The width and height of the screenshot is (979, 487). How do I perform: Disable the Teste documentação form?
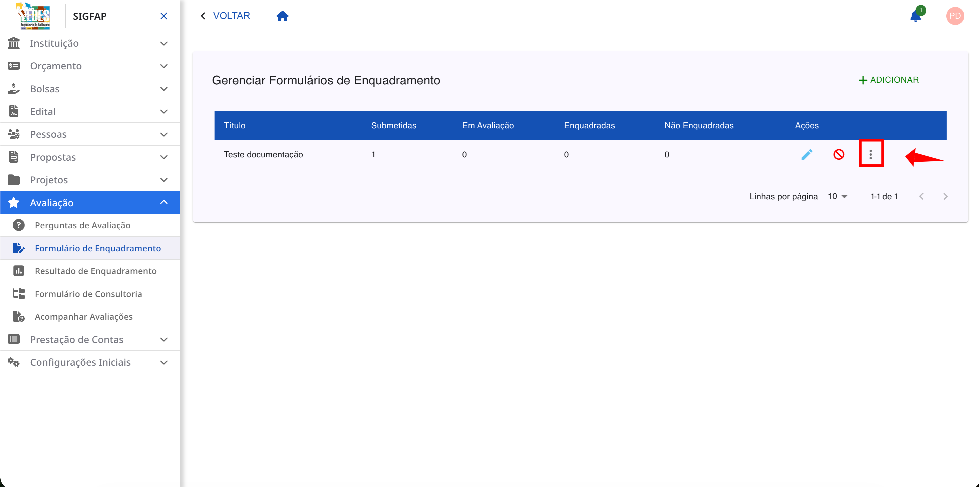coord(839,154)
